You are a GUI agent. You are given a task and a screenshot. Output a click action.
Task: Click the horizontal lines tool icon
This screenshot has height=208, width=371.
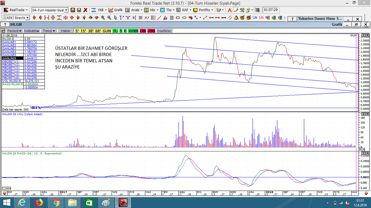(x=172, y=18)
